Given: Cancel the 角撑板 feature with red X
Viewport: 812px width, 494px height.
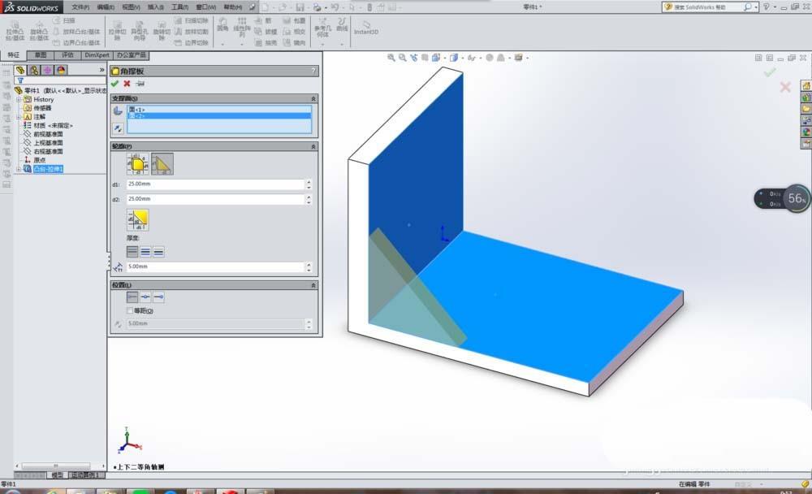Looking at the screenshot, I should coord(127,82).
